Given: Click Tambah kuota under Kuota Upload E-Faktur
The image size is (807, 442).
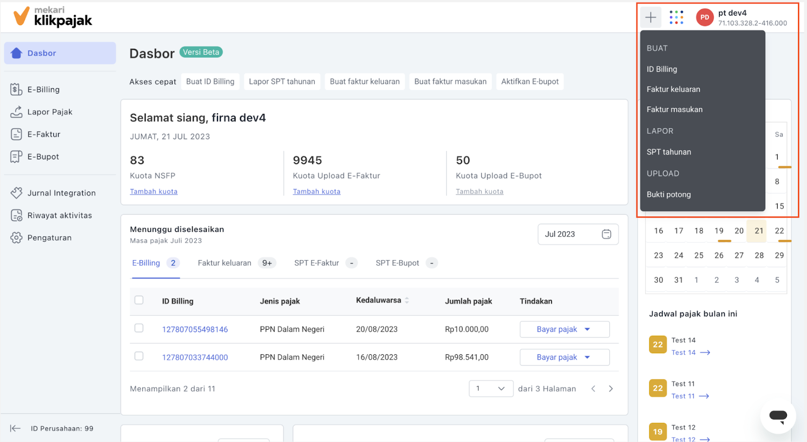Looking at the screenshot, I should [317, 192].
